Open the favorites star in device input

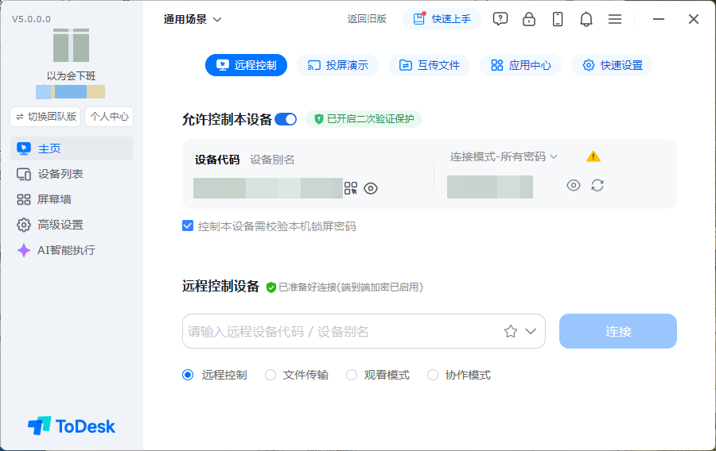[511, 331]
